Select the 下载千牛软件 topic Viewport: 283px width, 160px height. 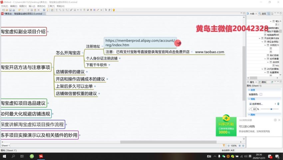96,65
